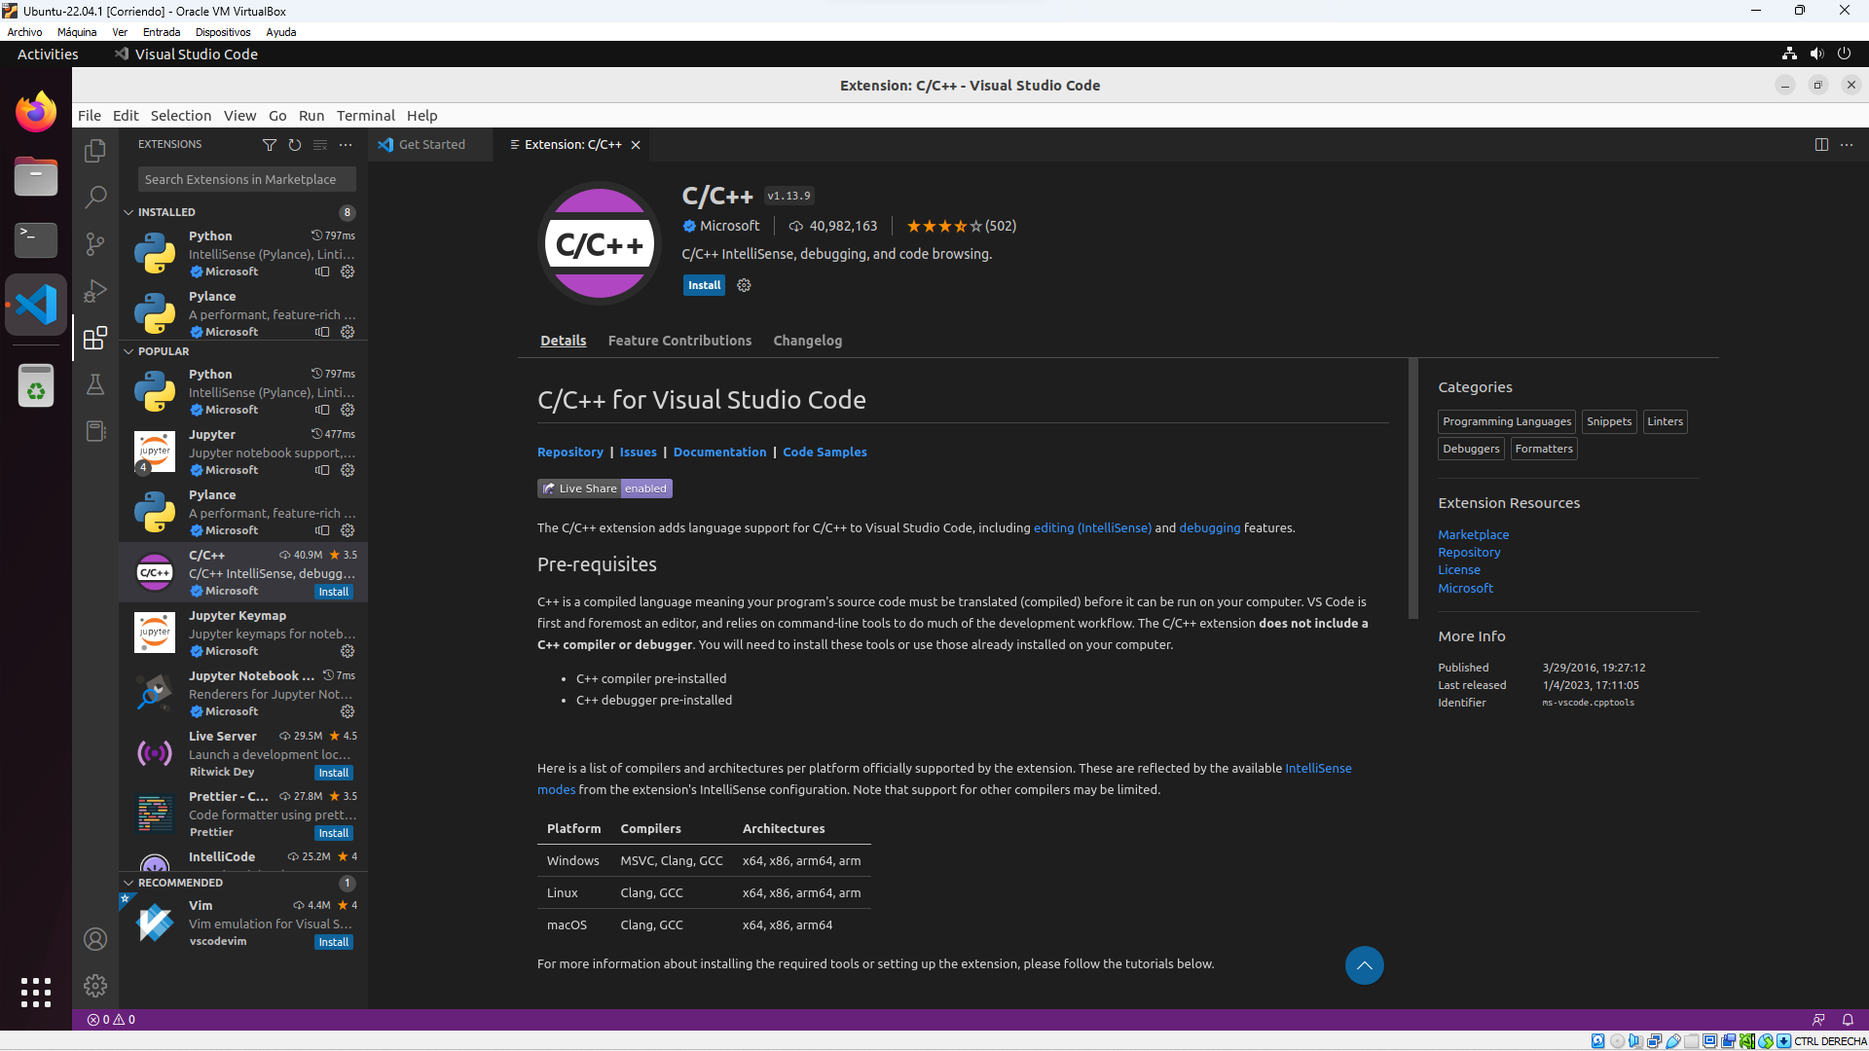The height and width of the screenshot is (1051, 1869).
Task: Toggle Live Share enabled badge
Action: tap(605, 488)
